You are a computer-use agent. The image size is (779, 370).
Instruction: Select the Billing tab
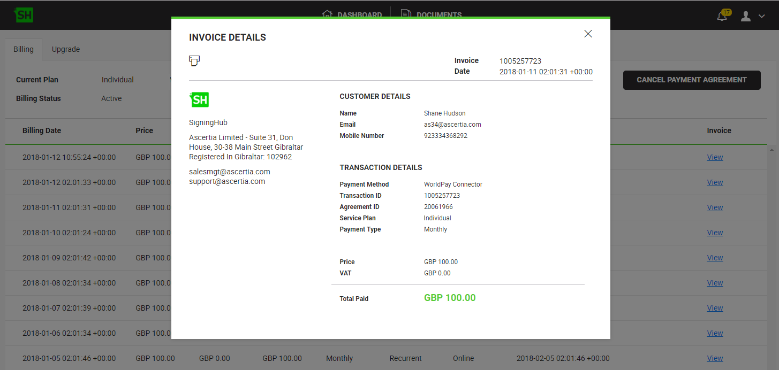[24, 49]
